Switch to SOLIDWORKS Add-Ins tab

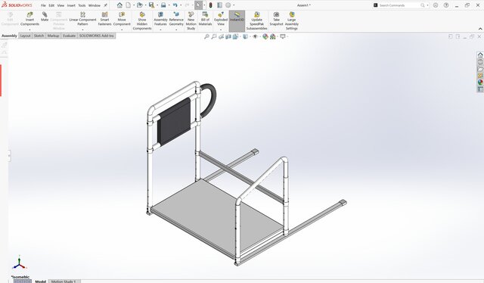click(97, 36)
